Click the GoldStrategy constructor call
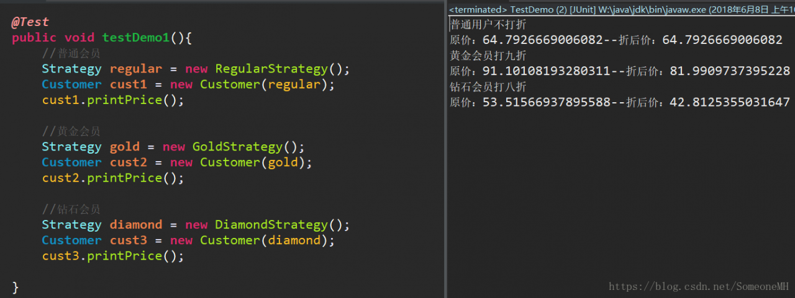The image size is (795, 298). coord(237,147)
